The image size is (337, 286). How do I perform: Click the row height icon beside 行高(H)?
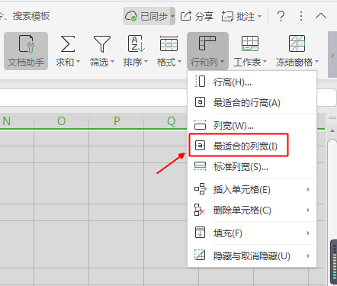[x=201, y=82]
